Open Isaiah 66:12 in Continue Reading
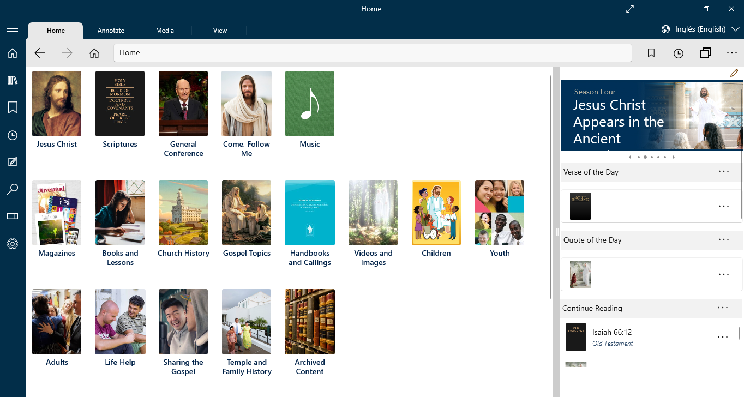Screen dimensions: 744x397 pyautogui.click(x=612, y=332)
